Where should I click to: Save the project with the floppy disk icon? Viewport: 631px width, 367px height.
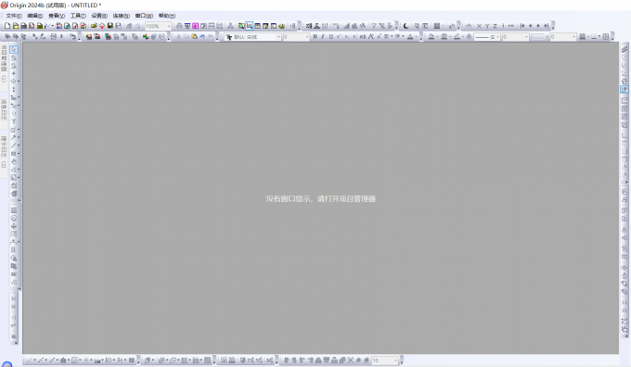[x=109, y=26]
